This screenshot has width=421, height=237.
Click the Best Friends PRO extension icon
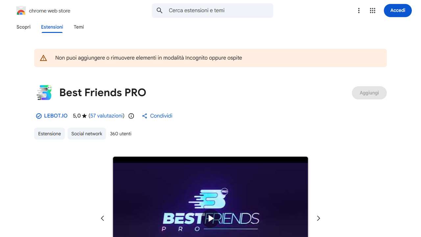[44, 92]
